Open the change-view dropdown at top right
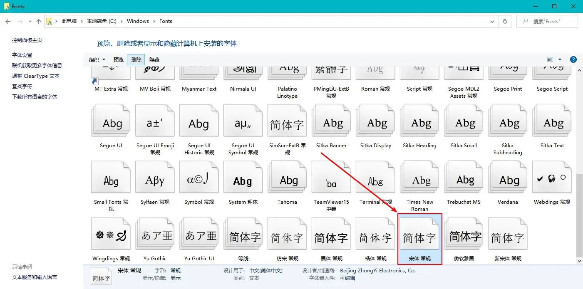 click(559, 59)
